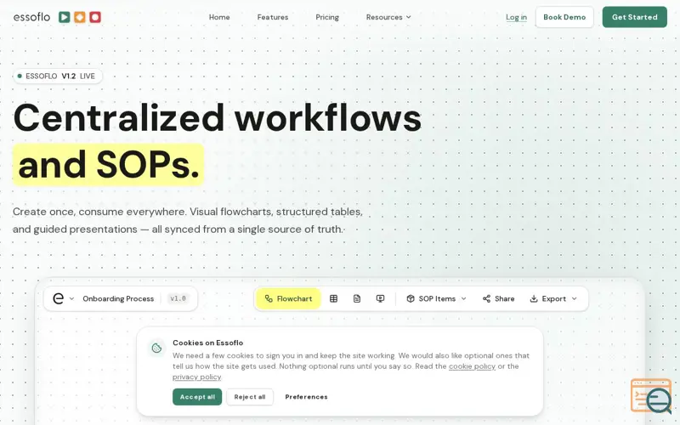Accept all cookies
The height and width of the screenshot is (425, 680).
click(x=197, y=397)
